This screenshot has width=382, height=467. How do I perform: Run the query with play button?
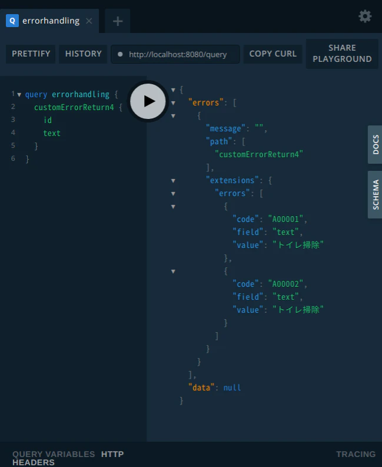[148, 101]
